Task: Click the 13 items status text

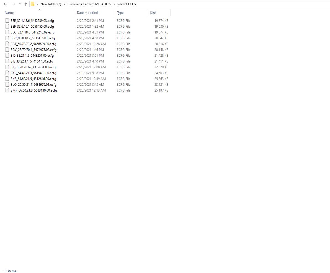Action: 10,271
